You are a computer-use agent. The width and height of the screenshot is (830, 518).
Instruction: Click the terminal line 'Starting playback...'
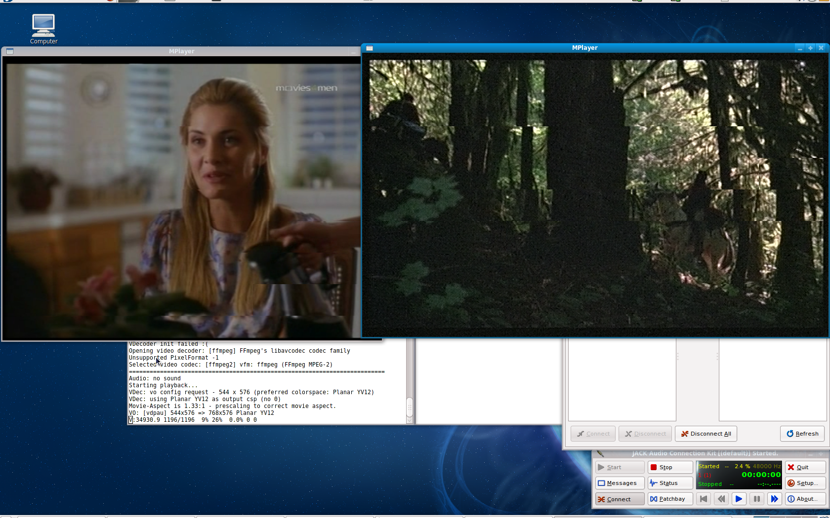tap(163, 385)
